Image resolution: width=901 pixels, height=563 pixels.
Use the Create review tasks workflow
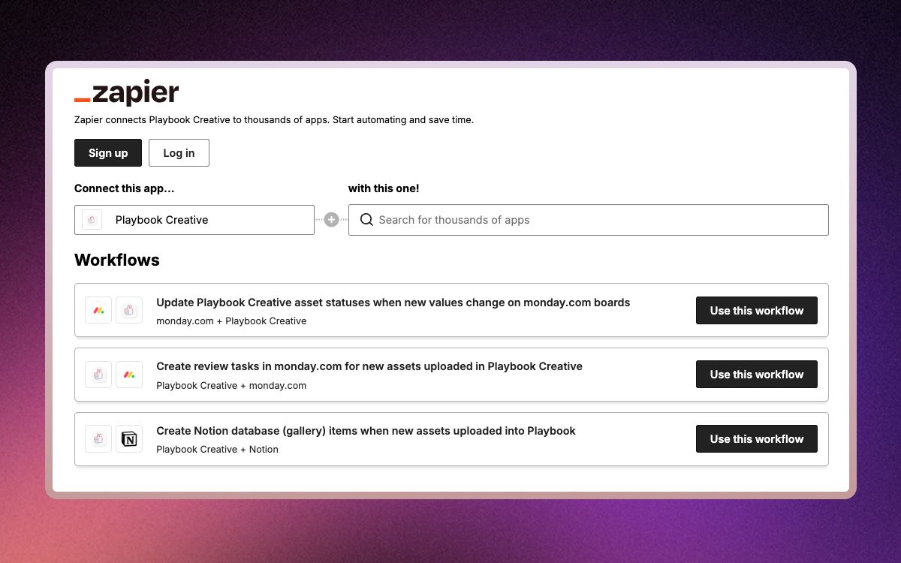[757, 374]
